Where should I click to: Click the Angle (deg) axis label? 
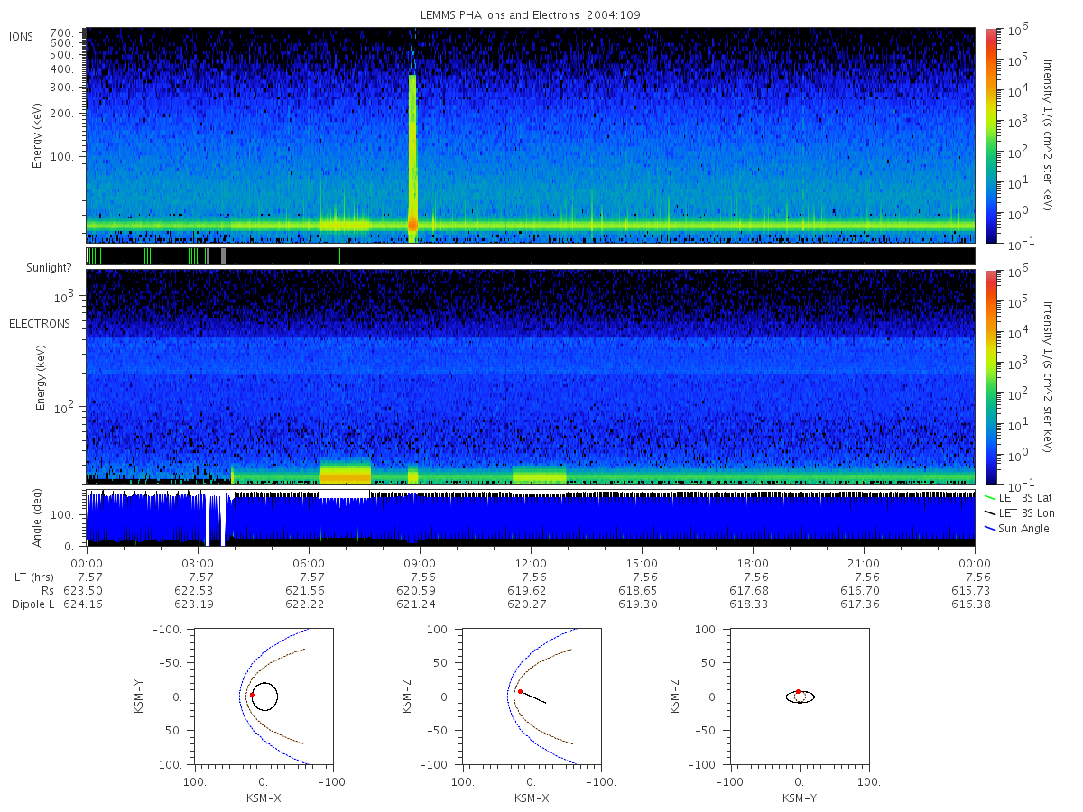point(38,518)
